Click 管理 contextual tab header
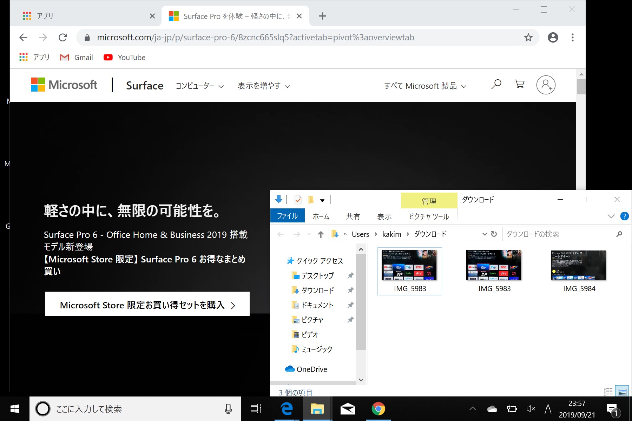 point(429,201)
